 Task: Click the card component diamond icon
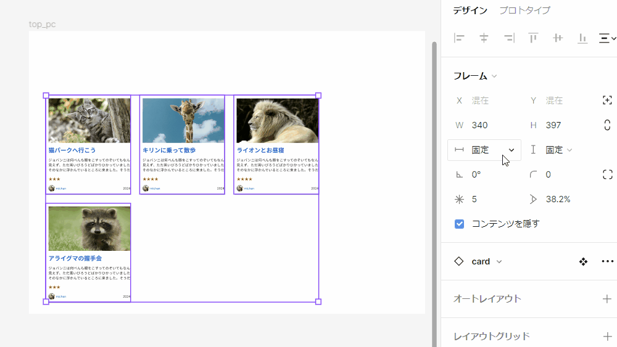[x=459, y=261]
